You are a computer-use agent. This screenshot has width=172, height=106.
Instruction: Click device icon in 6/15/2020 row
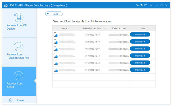(56, 70)
